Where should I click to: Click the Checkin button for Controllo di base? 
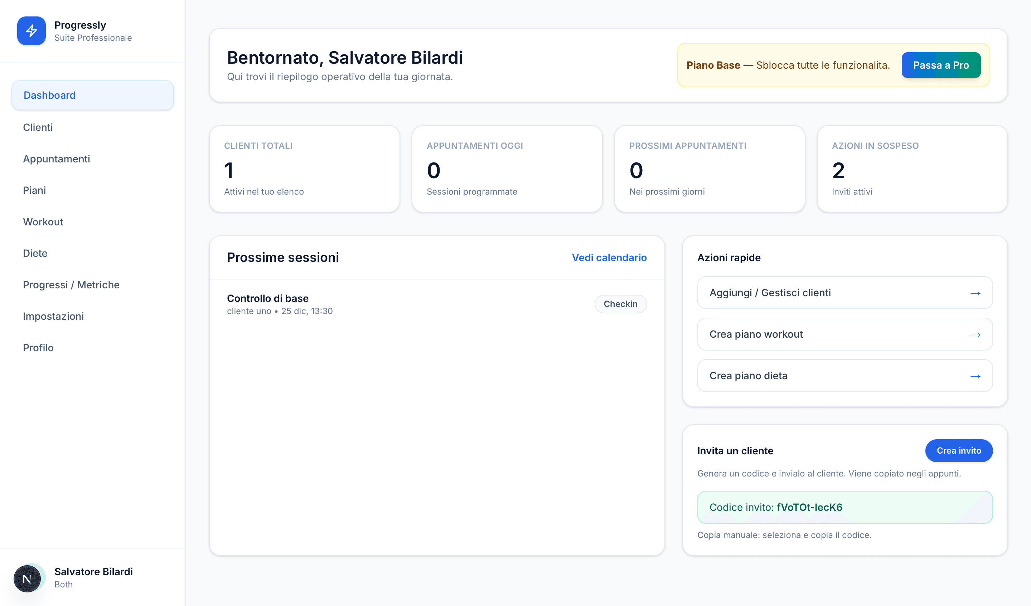pyautogui.click(x=620, y=304)
